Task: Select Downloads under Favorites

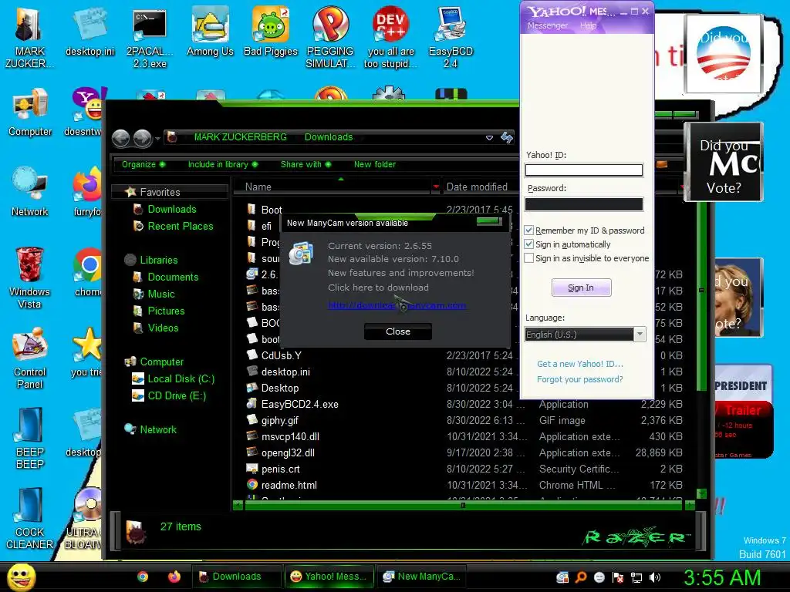Action: click(x=172, y=209)
